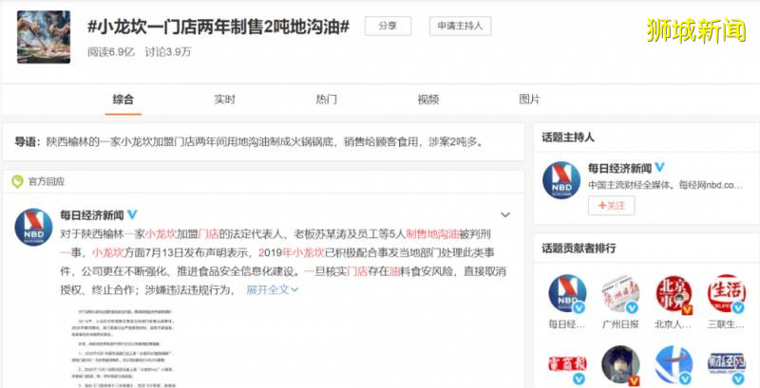760x388 pixels.
Task: Switch to the 图片 tab
Action: click(x=529, y=100)
